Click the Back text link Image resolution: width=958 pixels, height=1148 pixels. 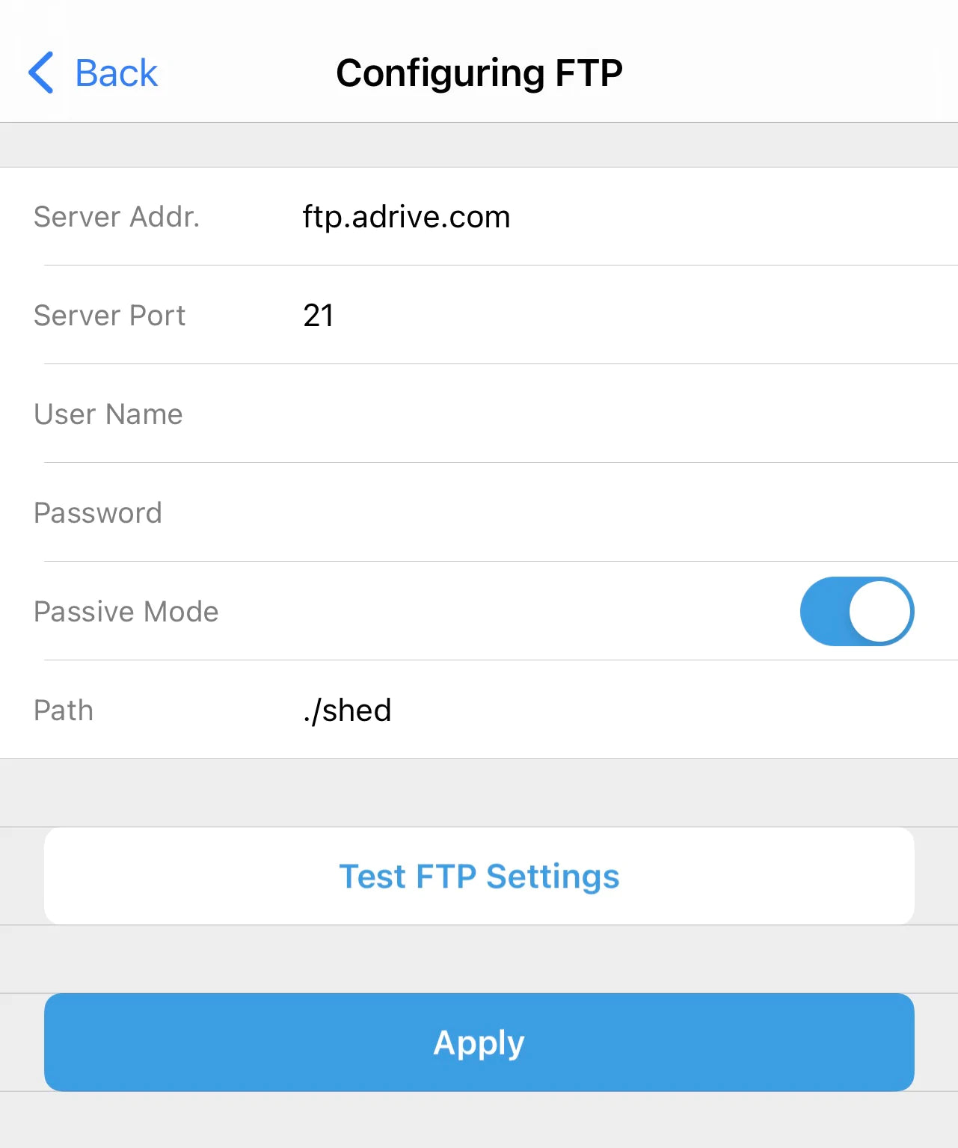pos(117,73)
